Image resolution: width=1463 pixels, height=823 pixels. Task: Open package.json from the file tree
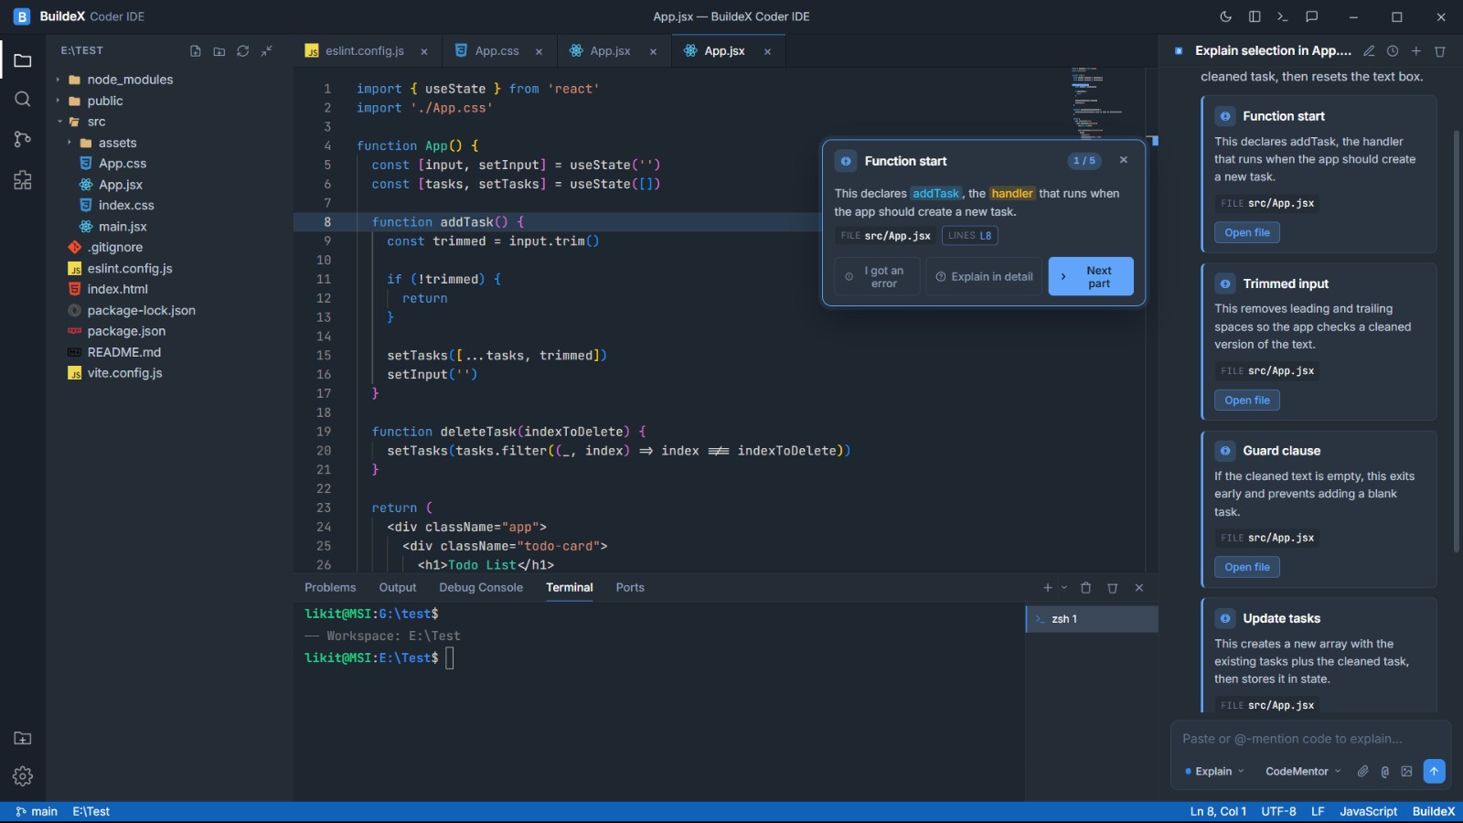[x=126, y=331]
